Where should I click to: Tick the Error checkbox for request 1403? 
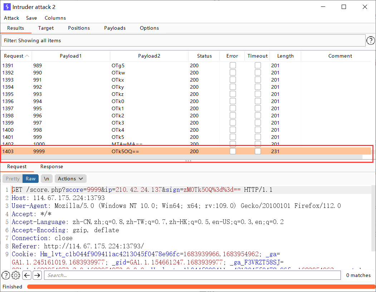coord(233,151)
